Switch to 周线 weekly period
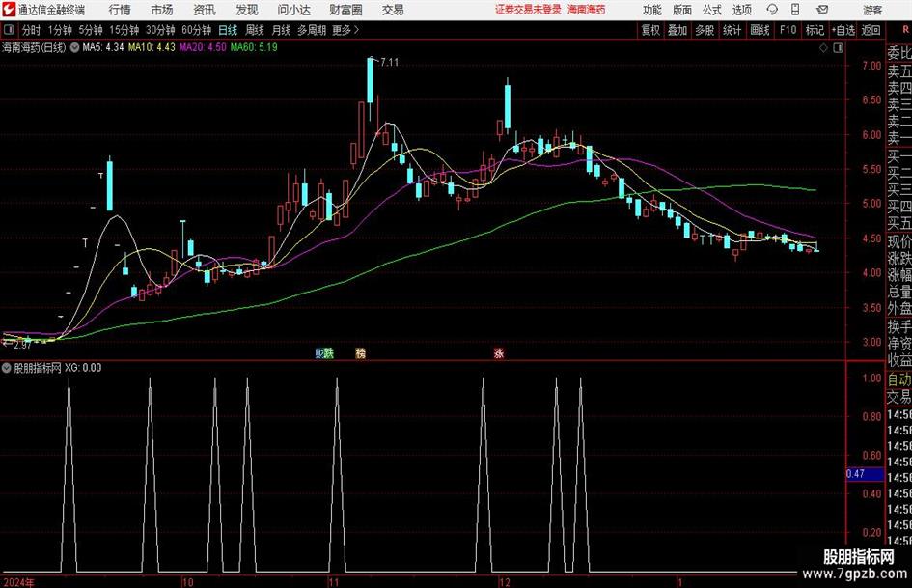912x588 pixels. pos(255,30)
